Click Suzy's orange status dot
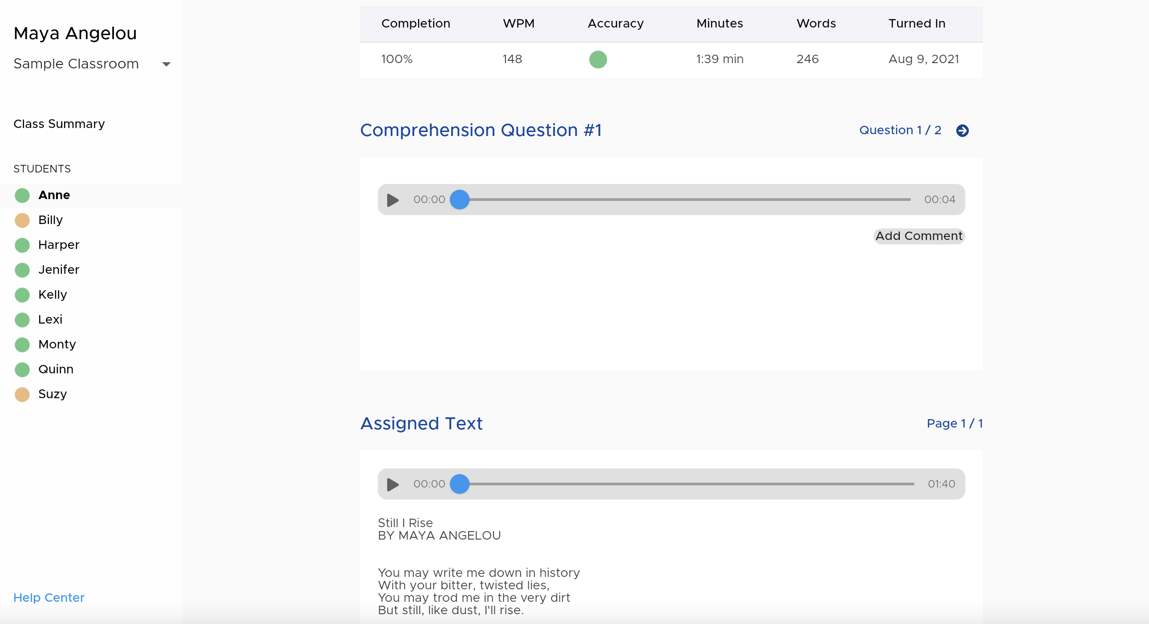 pyautogui.click(x=22, y=395)
